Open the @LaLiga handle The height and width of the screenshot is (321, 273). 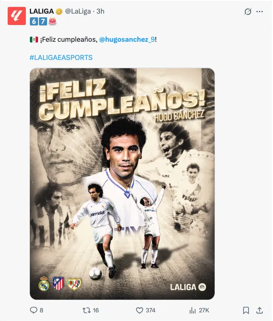pyautogui.click(x=78, y=11)
